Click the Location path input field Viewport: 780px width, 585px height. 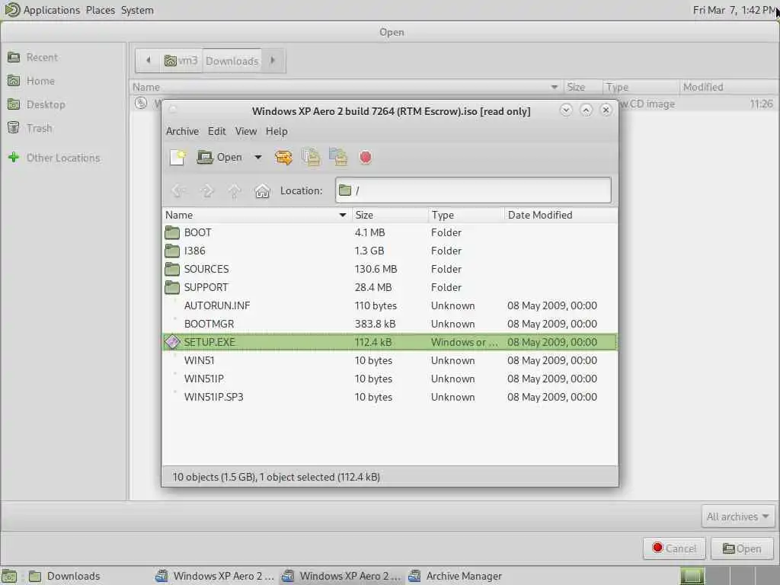point(473,190)
